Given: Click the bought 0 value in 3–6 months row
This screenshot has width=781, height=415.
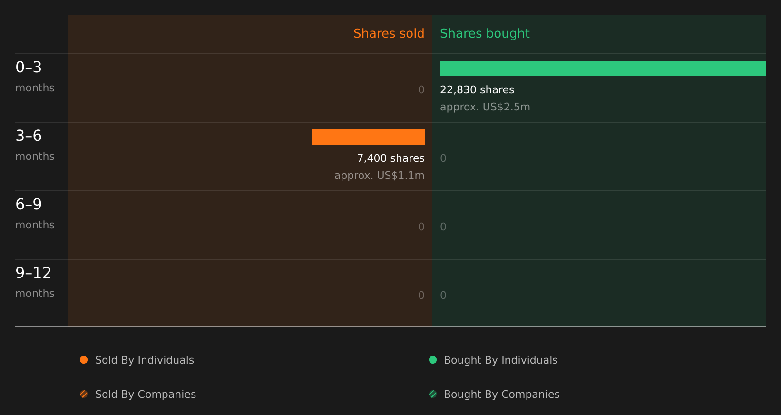Looking at the screenshot, I should pos(443,158).
